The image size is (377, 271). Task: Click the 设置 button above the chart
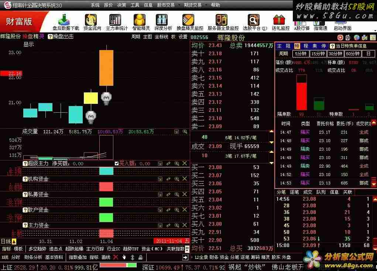(x=183, y=37)
